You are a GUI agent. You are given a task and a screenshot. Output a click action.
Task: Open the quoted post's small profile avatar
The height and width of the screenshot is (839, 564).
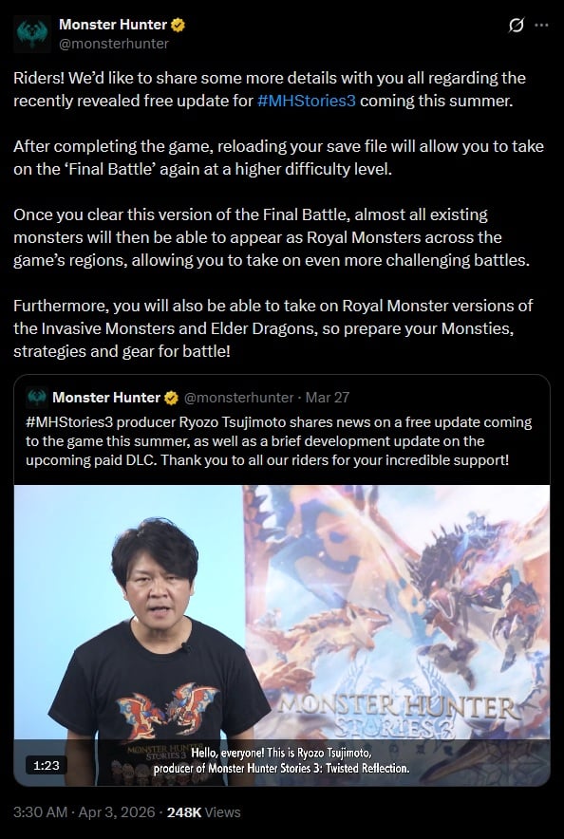pos(36,397)
